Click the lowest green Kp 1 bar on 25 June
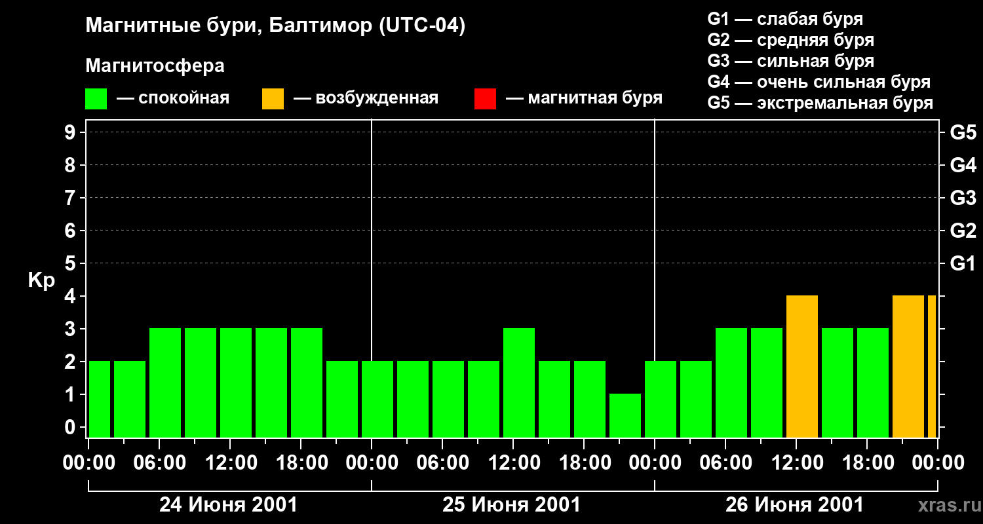Viewport: 983px width, 524px height. [x=625, y=416]
